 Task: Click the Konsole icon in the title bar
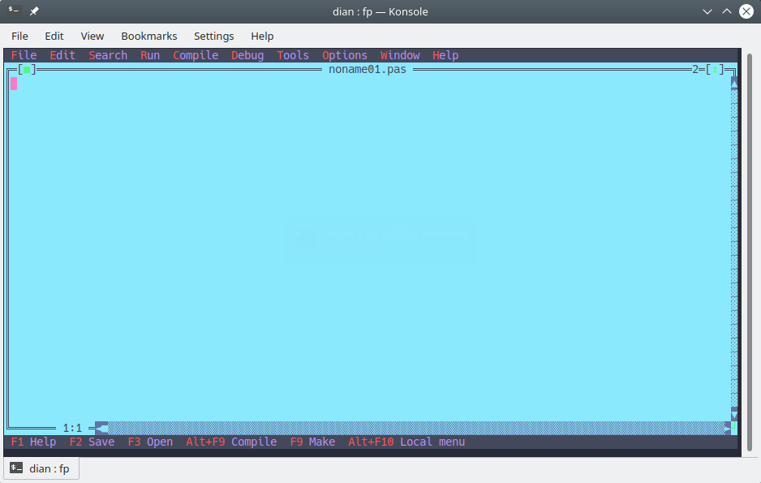[14, 11]
